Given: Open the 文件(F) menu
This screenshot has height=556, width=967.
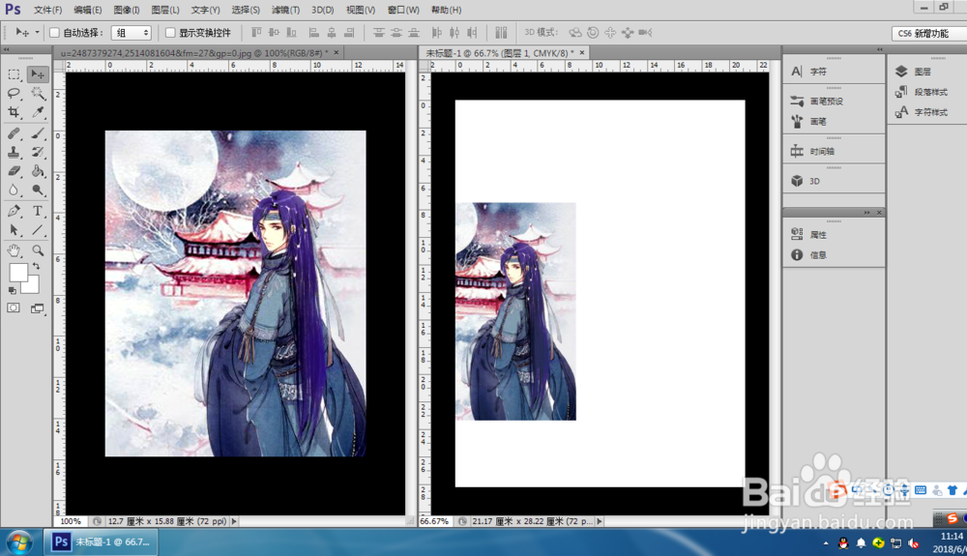Looking at the screenshot, I should (x=47, y=10).
